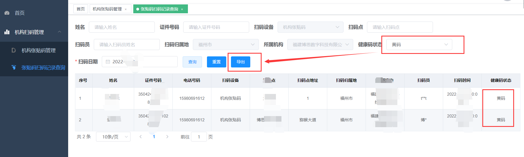Click the calendar icon in 扫码日期 field
The height and width of the screenshot is (157, 524).
[x=108, y=62]
